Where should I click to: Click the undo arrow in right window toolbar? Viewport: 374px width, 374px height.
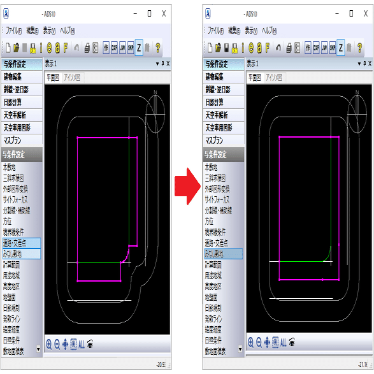[278, 48]
